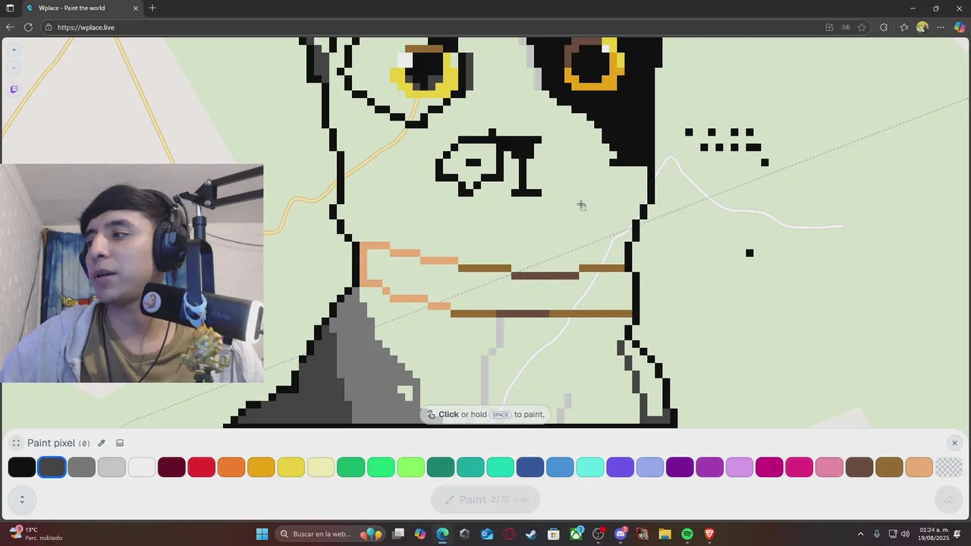The image size is (971, 546).
Task: Open the microphone tray icon
Action: (x=877, y=534)
